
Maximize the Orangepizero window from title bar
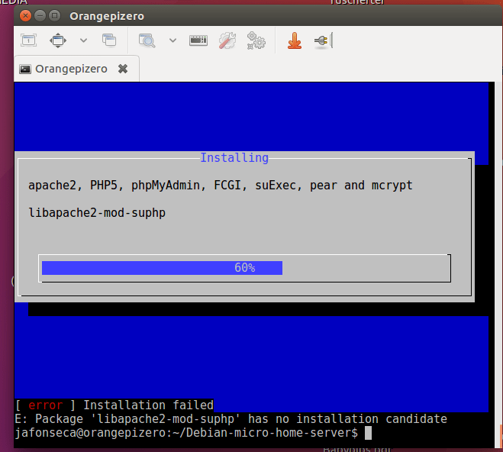click(55, 16)
